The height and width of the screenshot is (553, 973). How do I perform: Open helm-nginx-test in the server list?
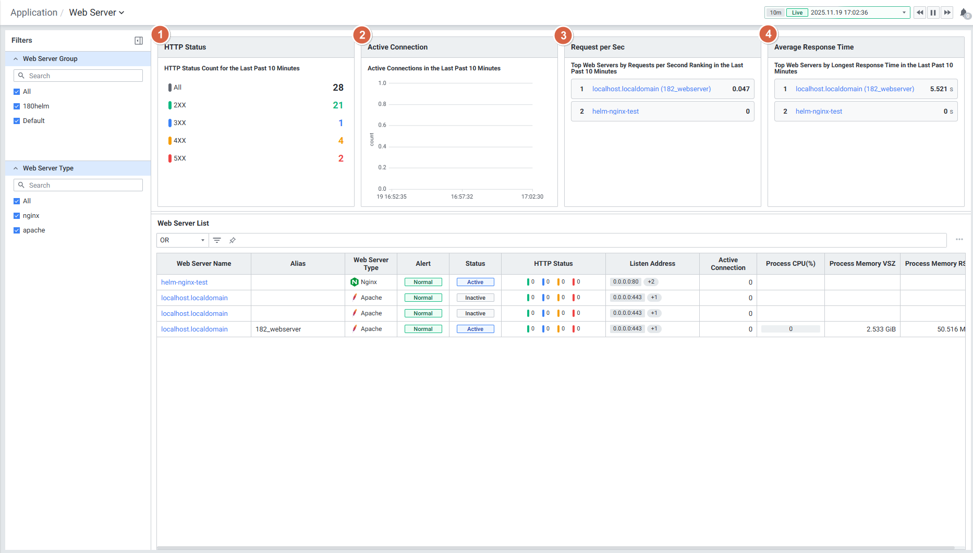[x=184, y=282]
